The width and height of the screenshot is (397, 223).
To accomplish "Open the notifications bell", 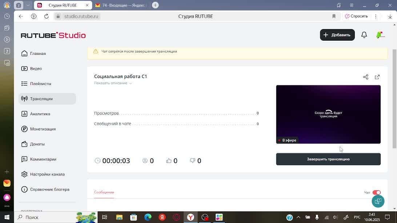I will [364, 35].
